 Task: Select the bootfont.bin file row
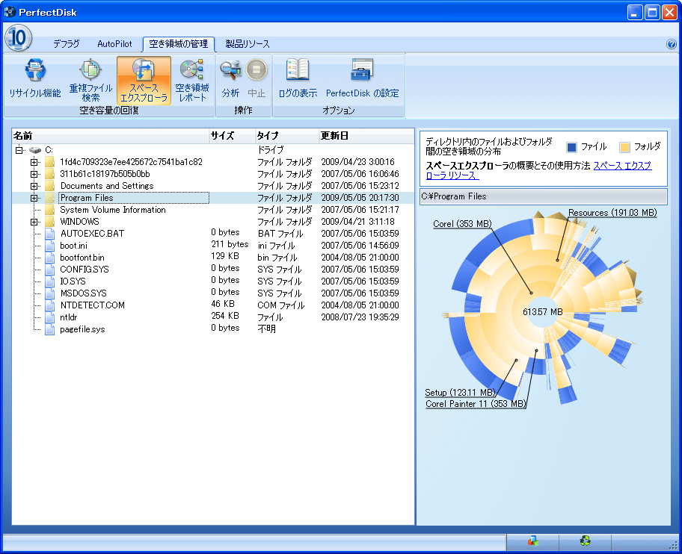(x=213, y=258)
